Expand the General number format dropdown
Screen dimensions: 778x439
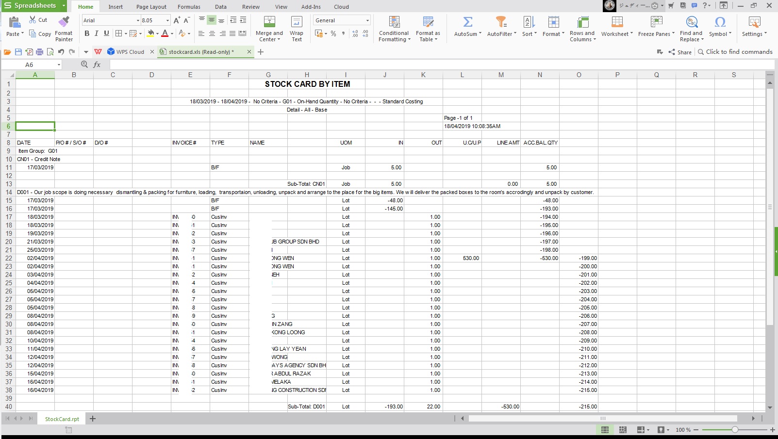pos(367,20)
